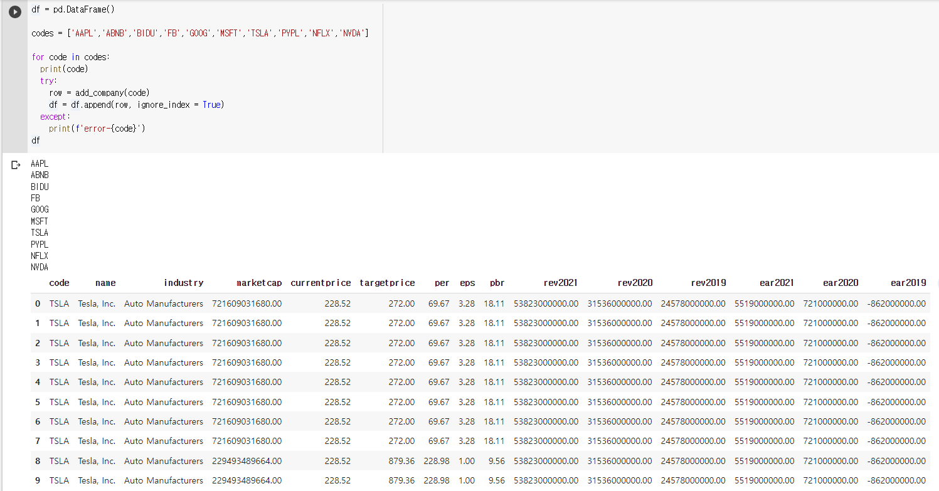Screen dimensions: 939x491
Task: Select the NVDA line in the printed output
Action: 40,267
